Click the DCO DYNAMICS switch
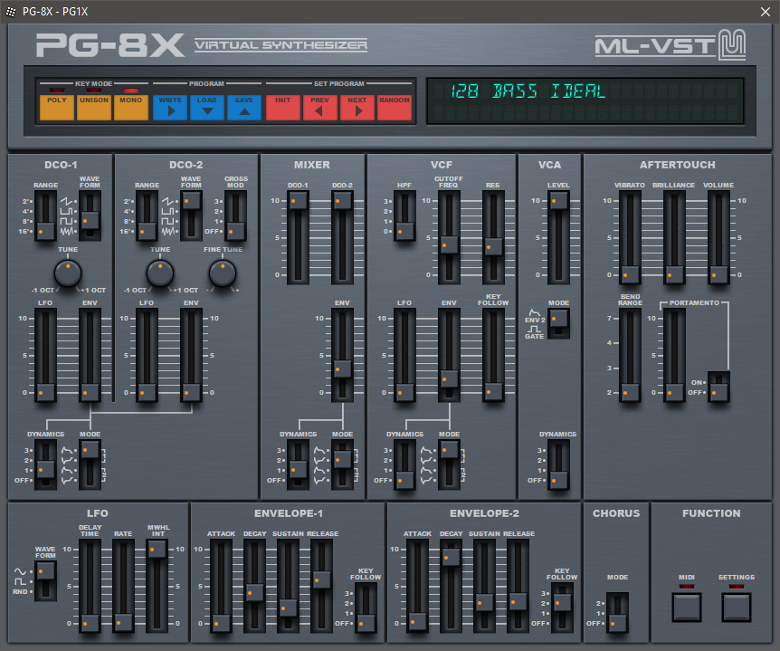 click(46, 464)
